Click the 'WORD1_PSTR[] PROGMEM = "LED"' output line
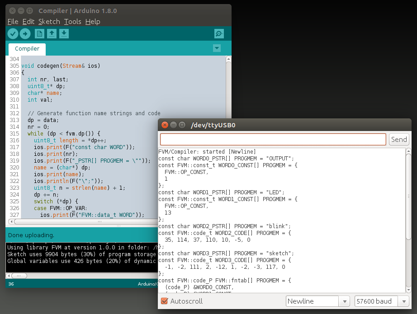The width and height of the screenshot is (417, 314). point(221,192)
